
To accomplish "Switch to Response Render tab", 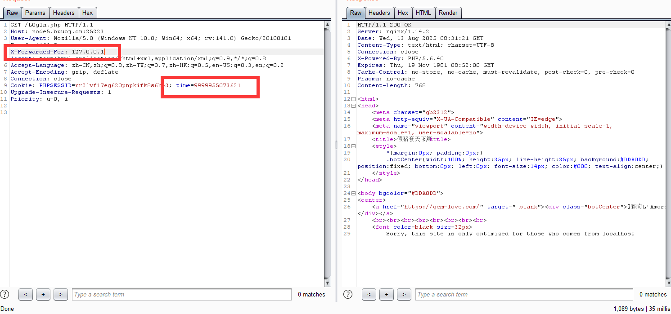I will coord(448,13).
